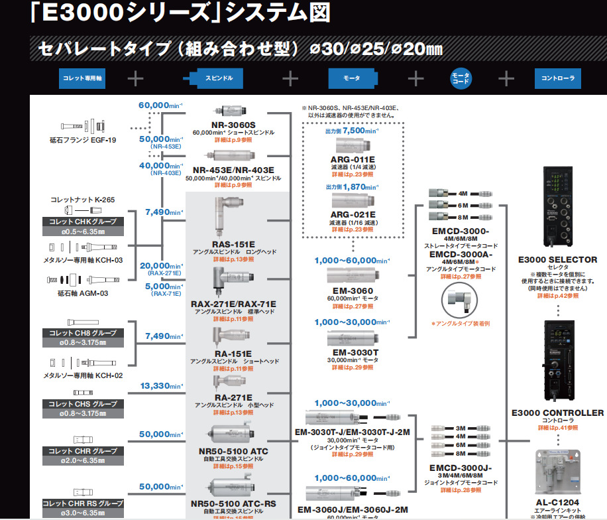Click 詳細はp.23参照 under ARG-011E
This screenshot has height=520, width=607.
click(353, 174)
